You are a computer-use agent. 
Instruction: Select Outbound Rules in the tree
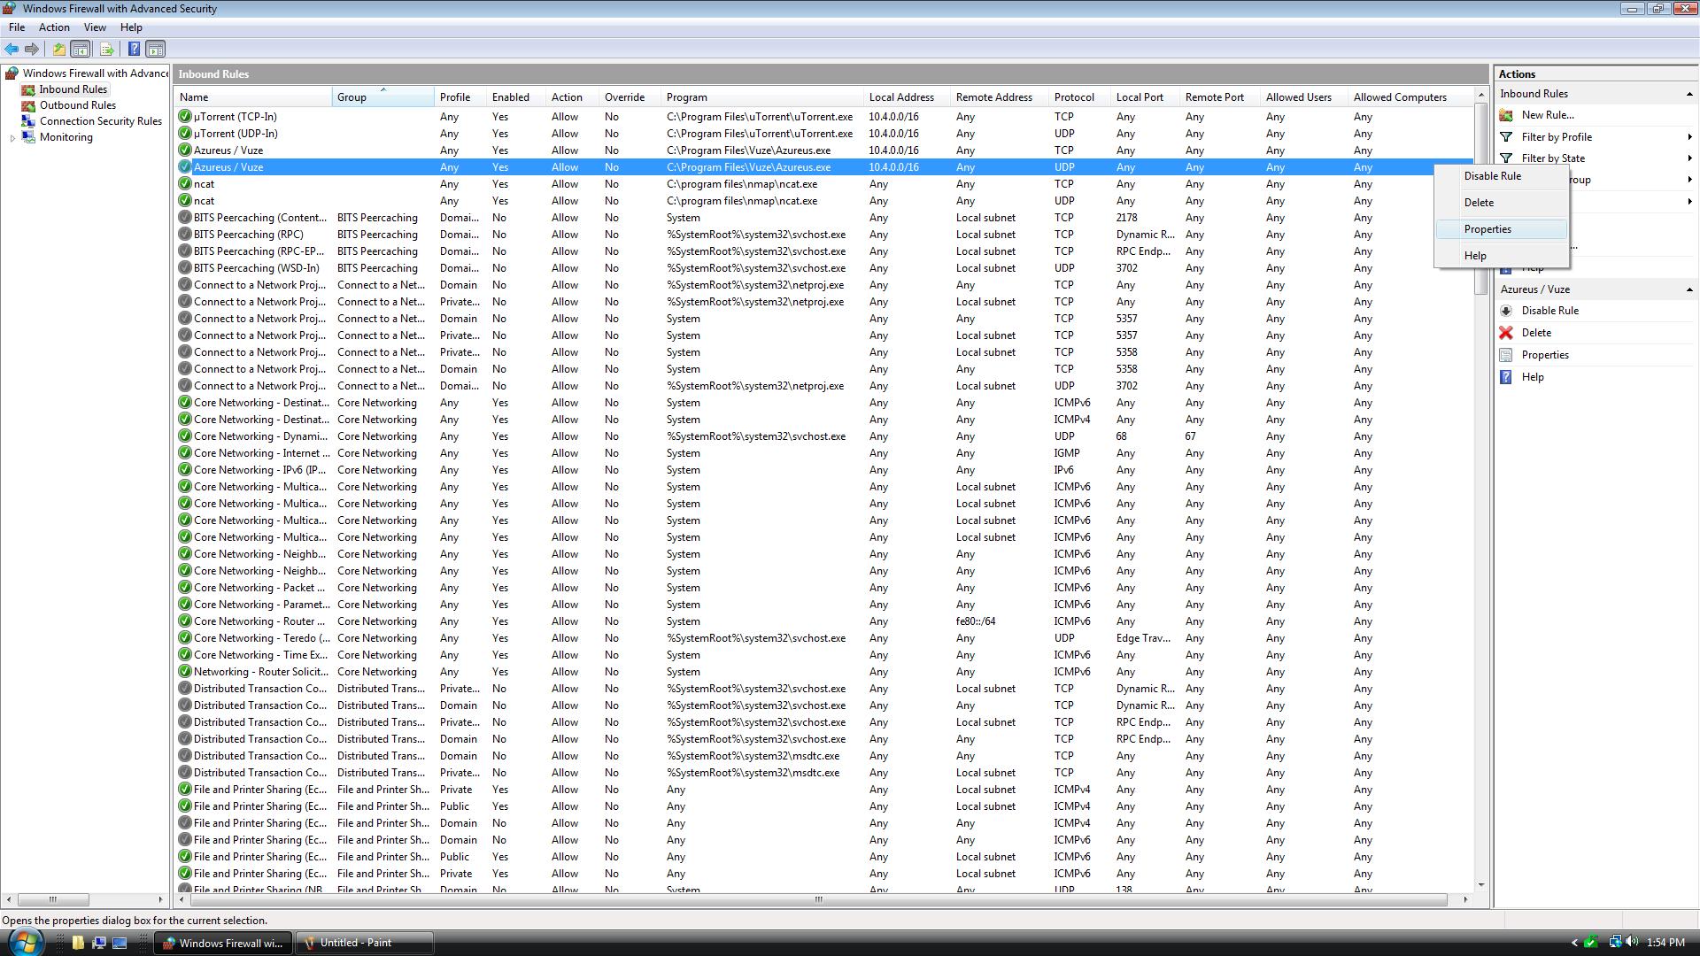point(77,105)
